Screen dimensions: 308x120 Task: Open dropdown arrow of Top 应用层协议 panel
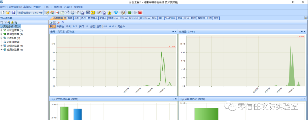(302, 99)
